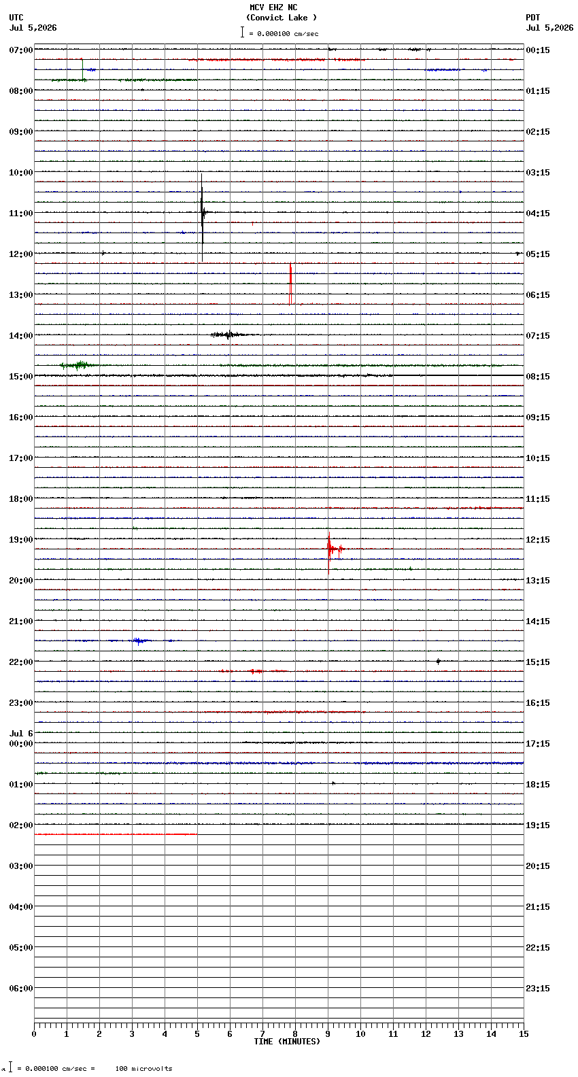Click the '07:00' UTC time label

click(x=21, y=50)
